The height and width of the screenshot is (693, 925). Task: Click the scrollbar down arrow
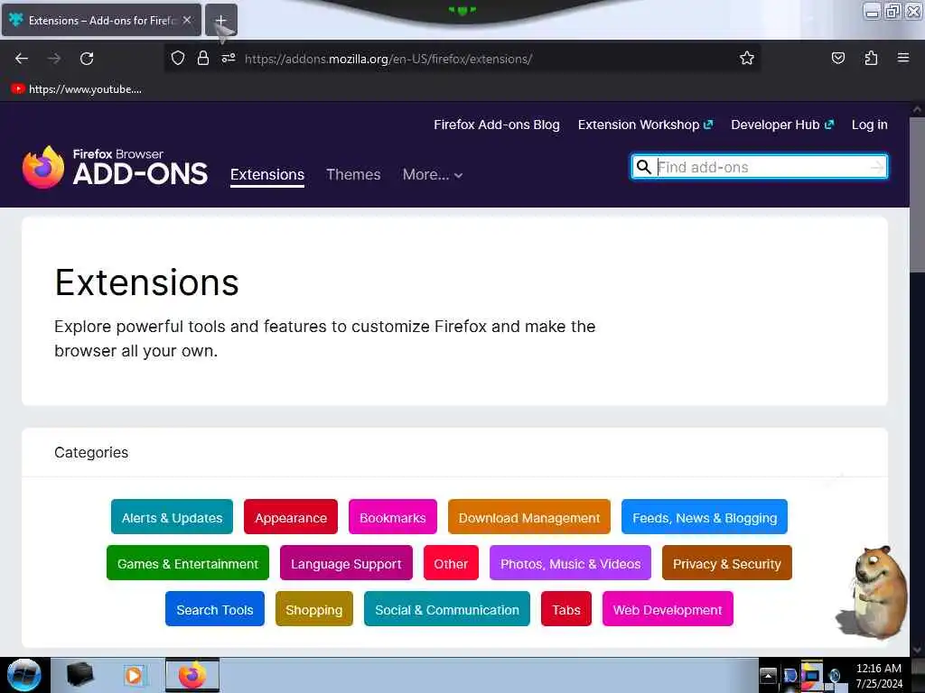click(918, 650)
